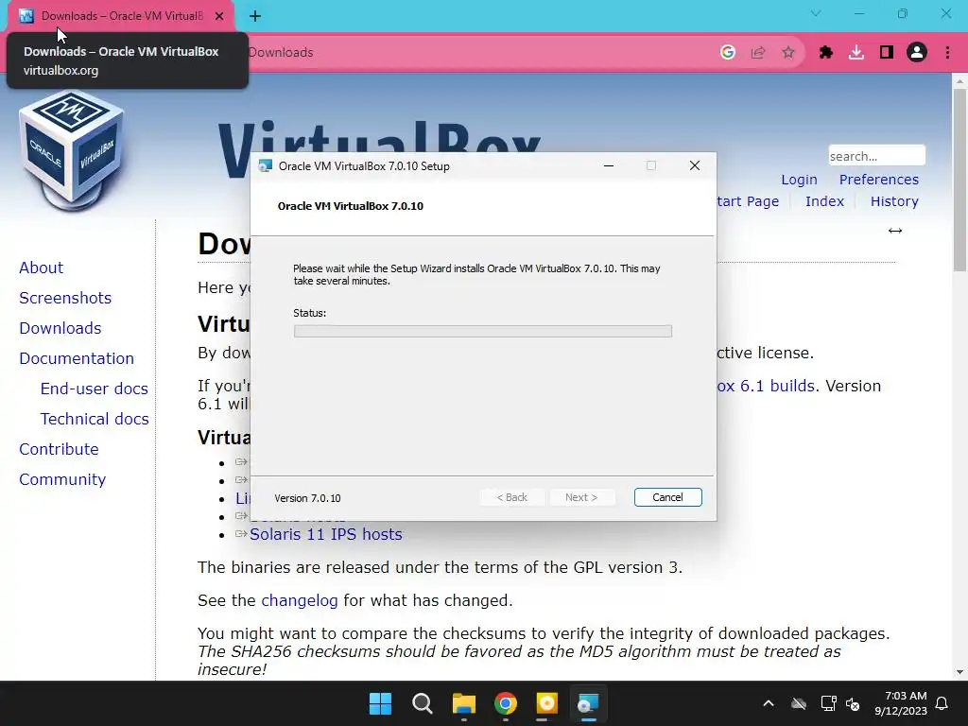Screen dimensions: 968x726
Task: Open the network tray icon
Action: click(x=828, y=703)
